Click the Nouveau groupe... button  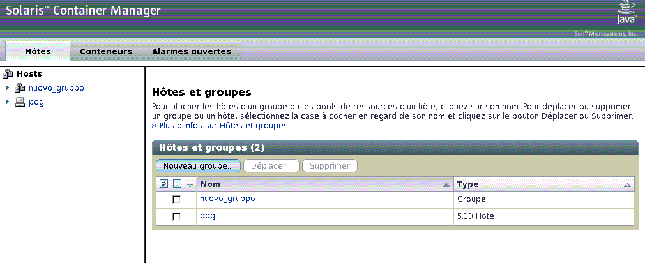(x=198, y=166)
